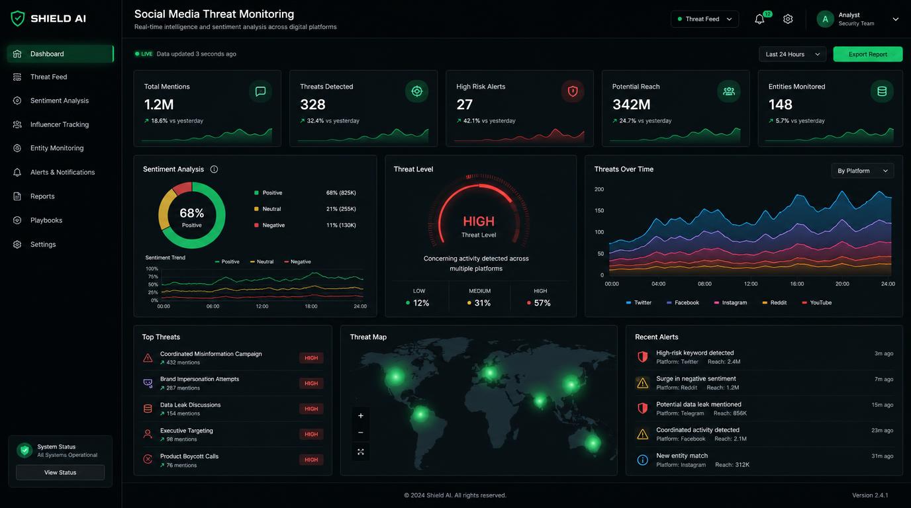Viewport: 911px width, 508px height.
Task: Click warning icon of Surge in negative sentiment
Action: [x=642, y=383]
